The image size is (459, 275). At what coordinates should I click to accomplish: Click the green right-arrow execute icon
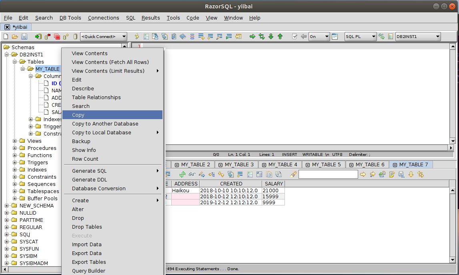tap(253, 36)
